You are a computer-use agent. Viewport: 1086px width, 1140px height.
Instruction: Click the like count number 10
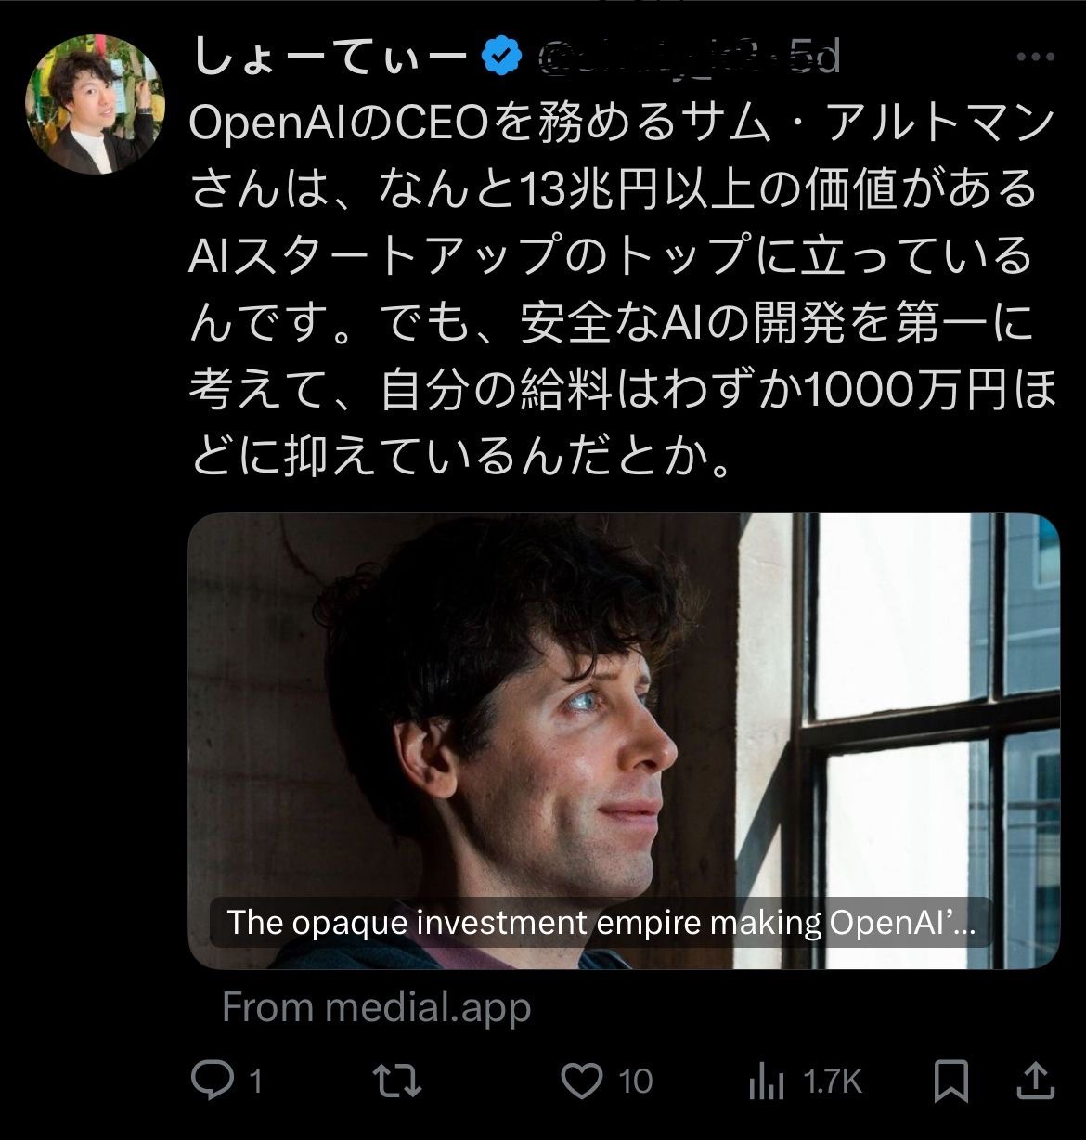[x=636, y=1082]
